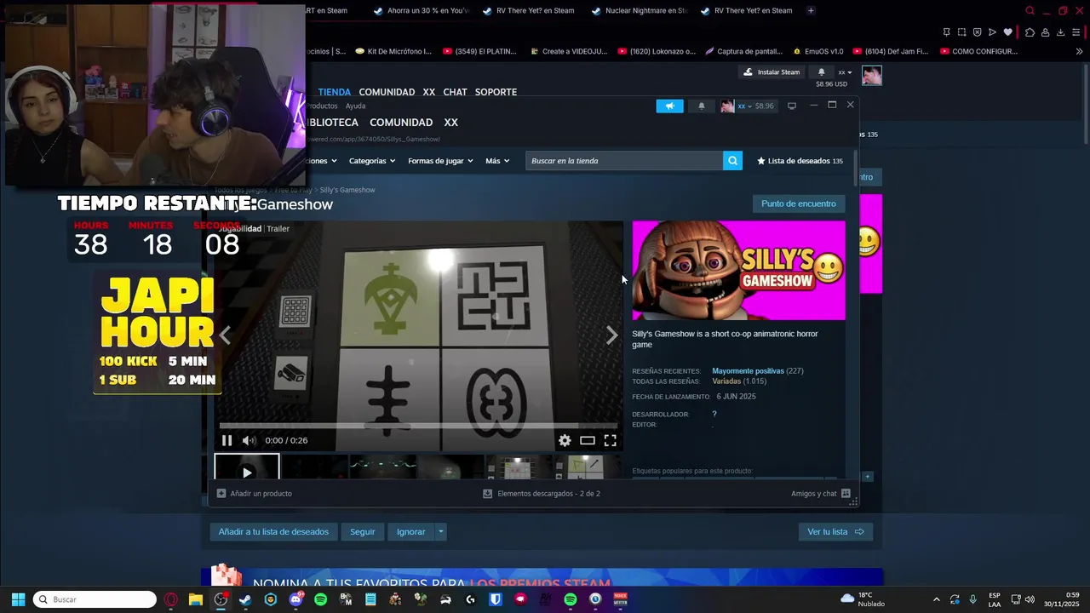The image size is (1090, 613).
Task: Click the Steam client announcements megaphone button
Action: tap(669, 106)
